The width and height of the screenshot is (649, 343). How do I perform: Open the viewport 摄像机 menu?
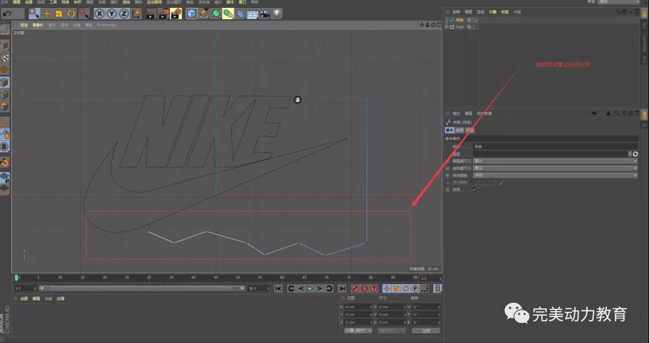coord(38,25)
